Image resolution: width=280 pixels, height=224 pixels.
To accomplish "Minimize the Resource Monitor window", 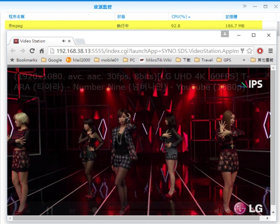I will click(x=255, y=7).
